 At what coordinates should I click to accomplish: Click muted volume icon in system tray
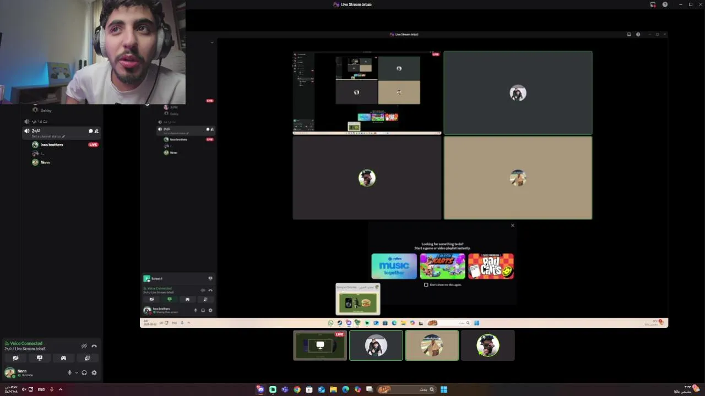point(24,389)
